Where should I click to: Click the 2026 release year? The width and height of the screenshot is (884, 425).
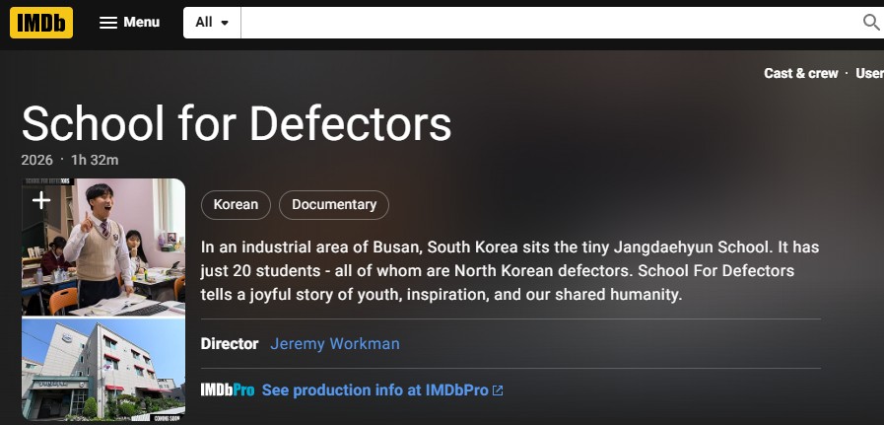coord(36,159)
